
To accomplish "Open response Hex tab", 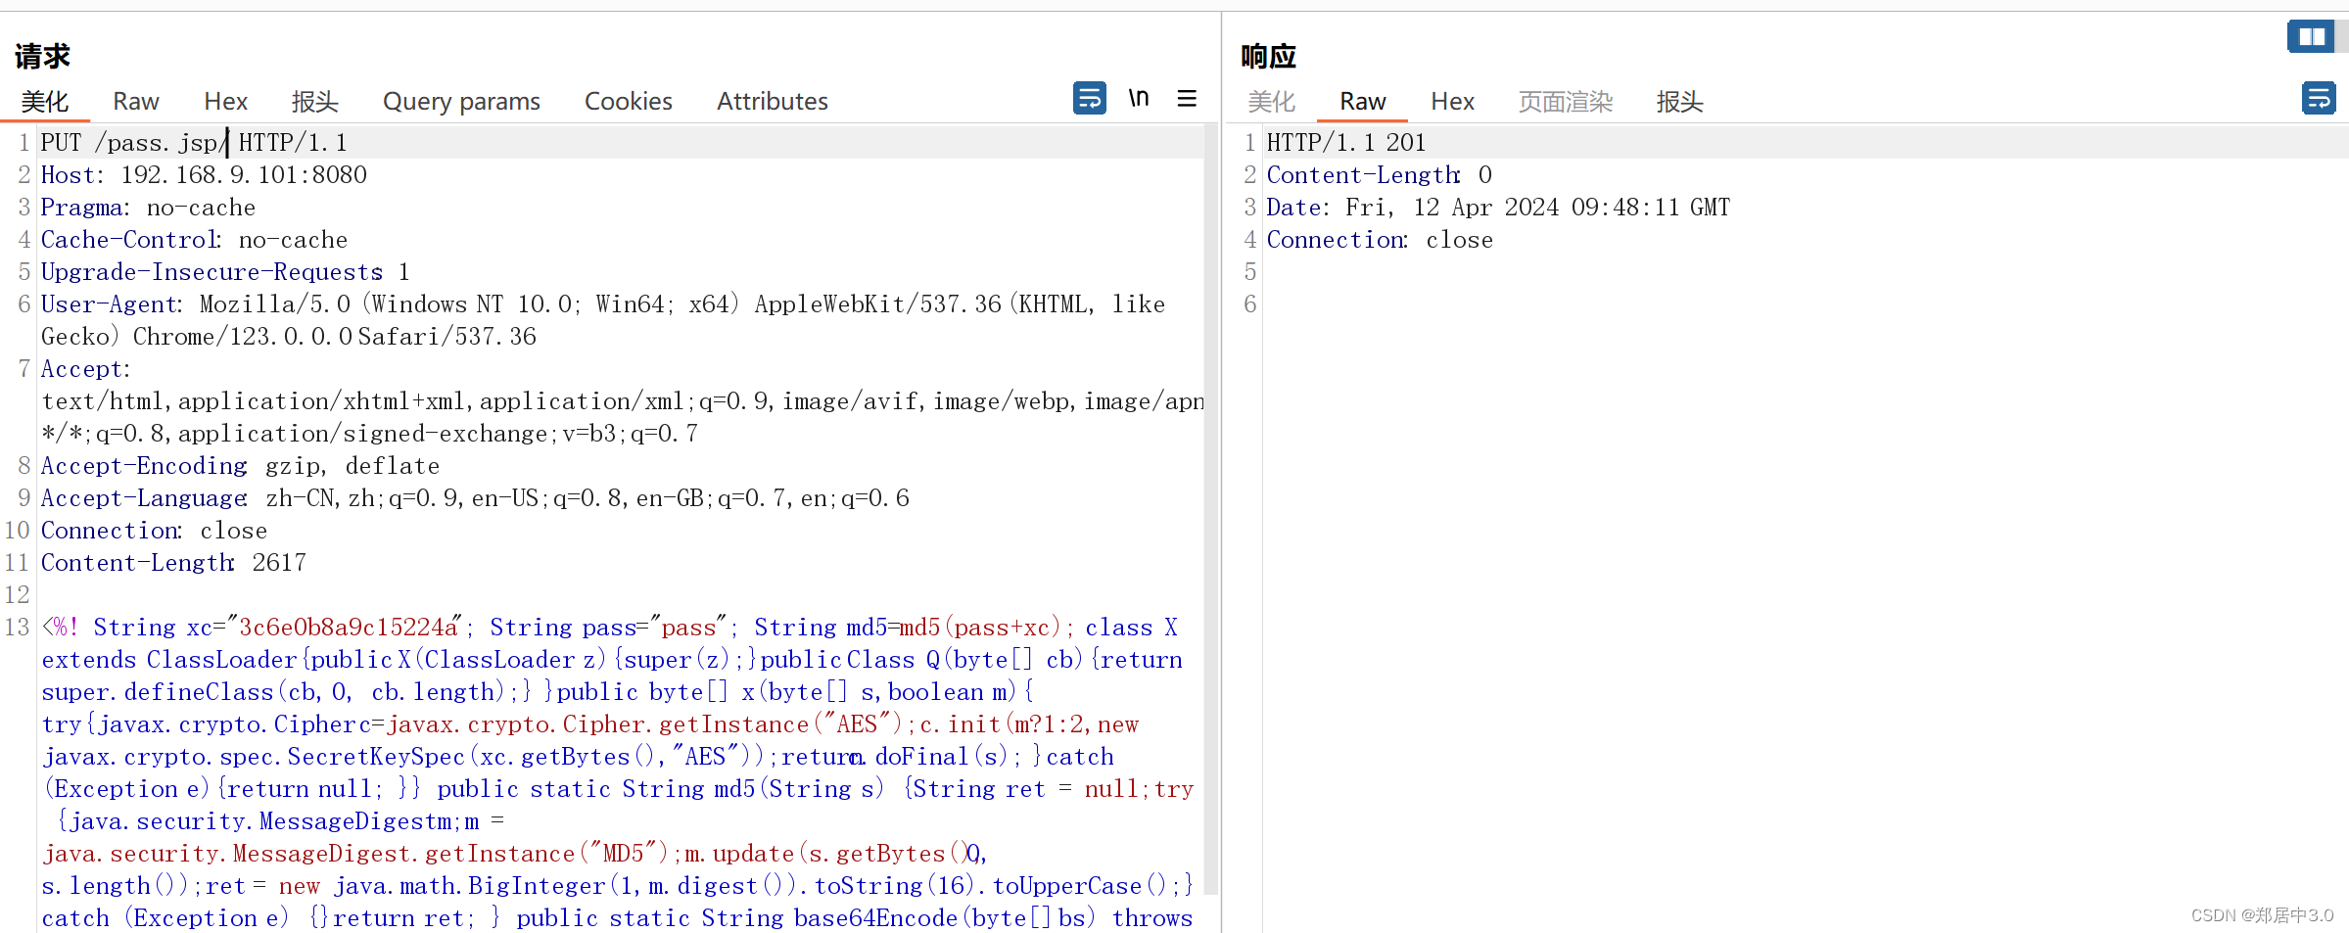I will tap(1452, 101).
